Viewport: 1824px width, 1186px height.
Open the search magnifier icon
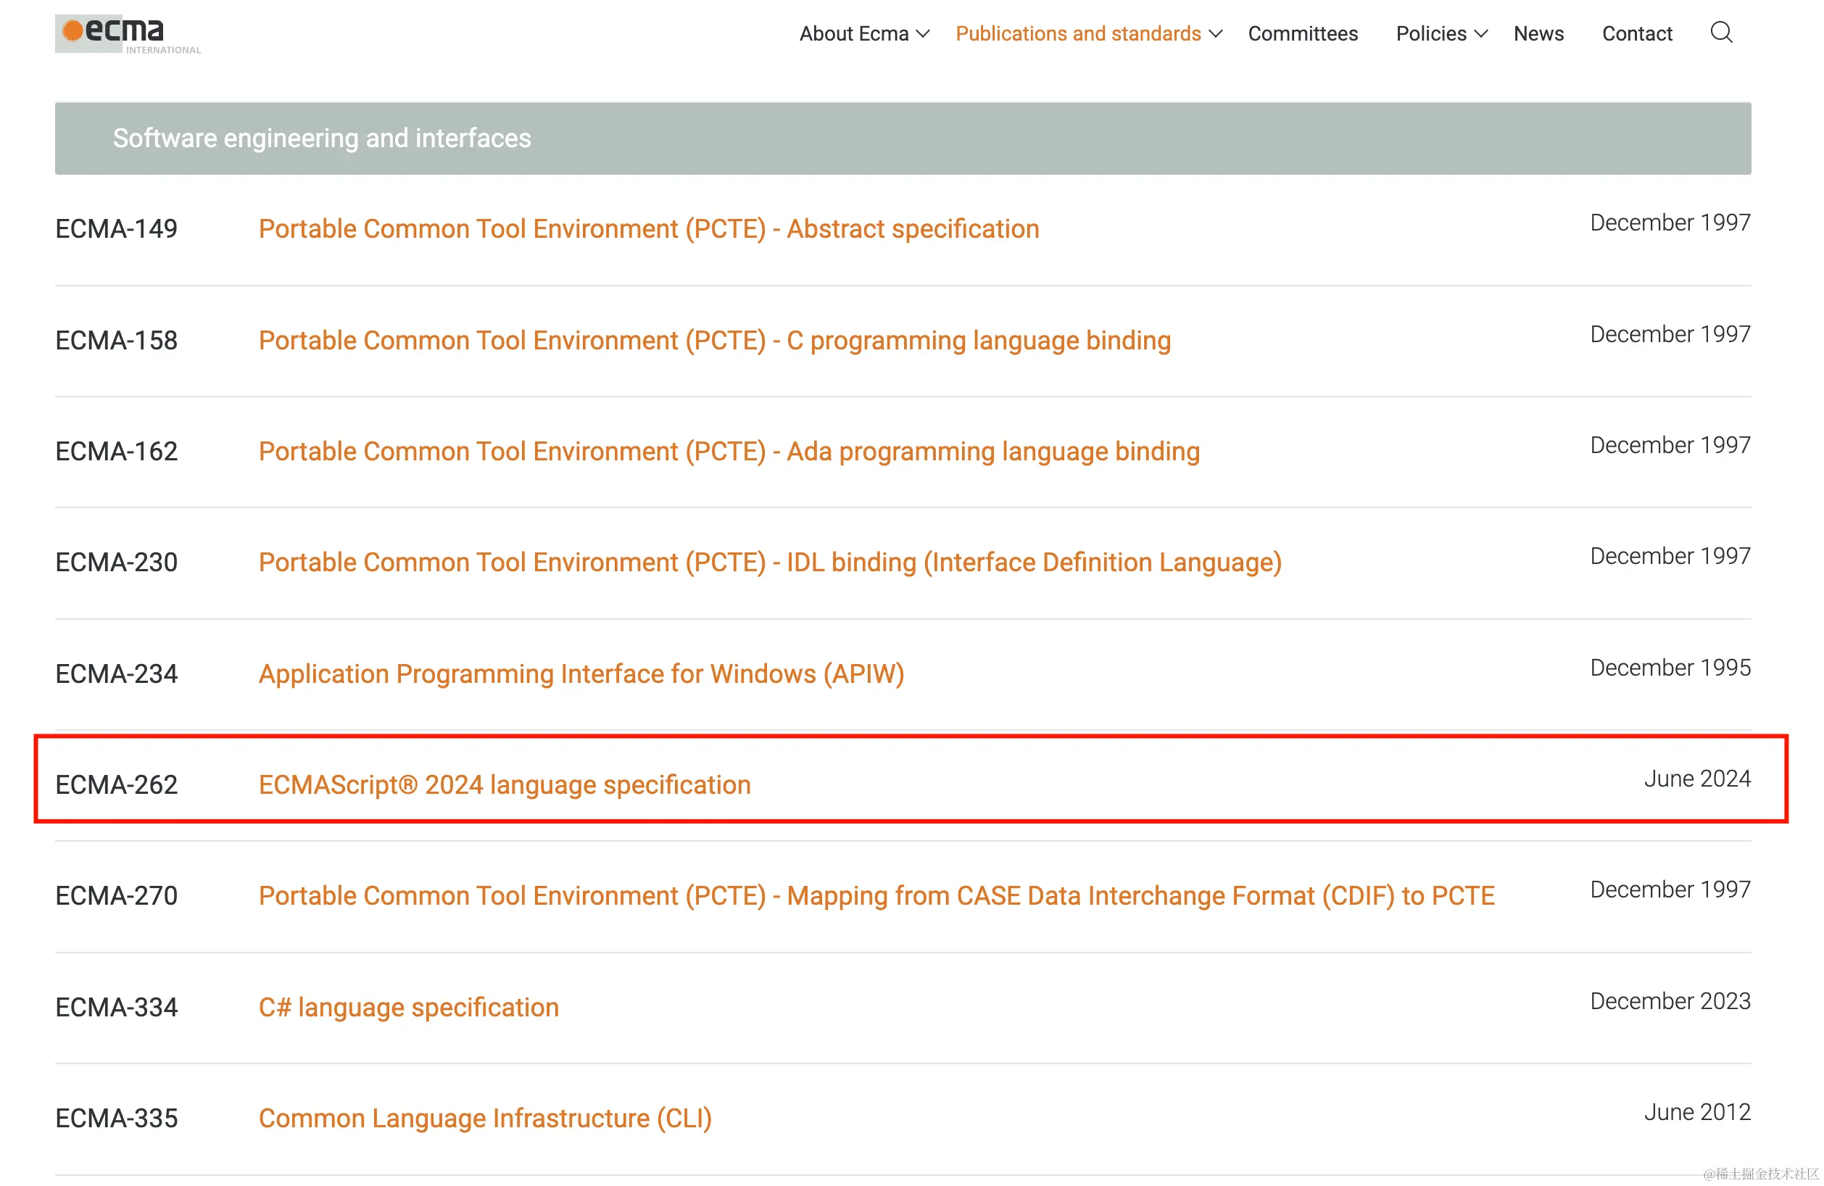[x=1721, y=32]
